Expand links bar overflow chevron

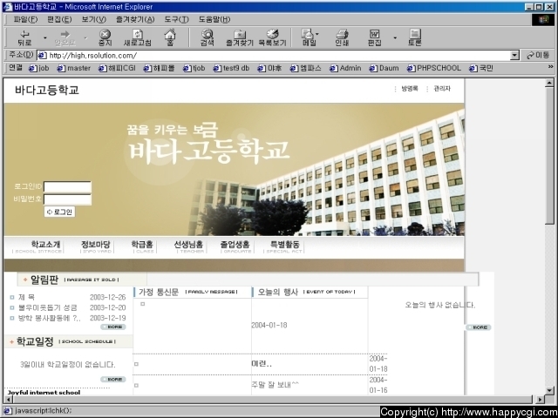tap(550, 67)
